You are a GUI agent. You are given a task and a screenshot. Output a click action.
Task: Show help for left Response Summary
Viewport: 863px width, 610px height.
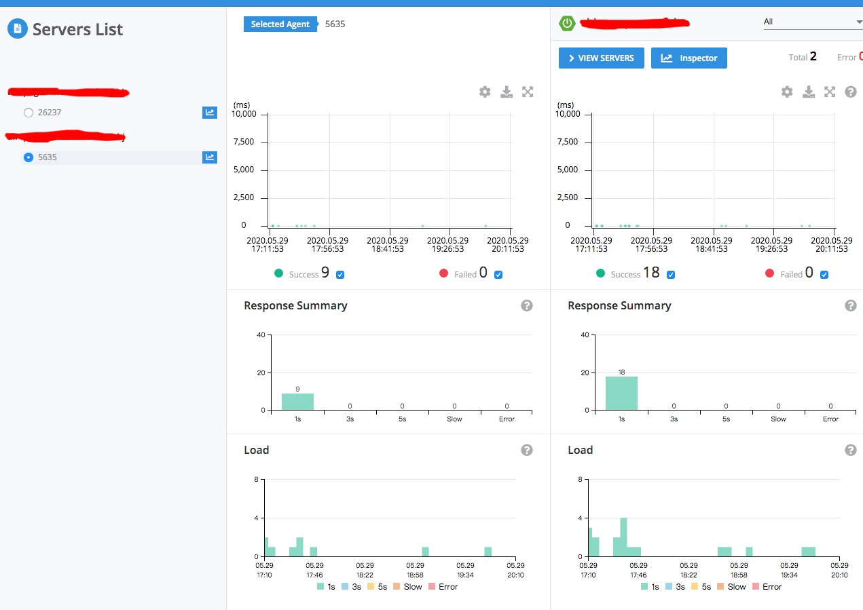[527, 306]
